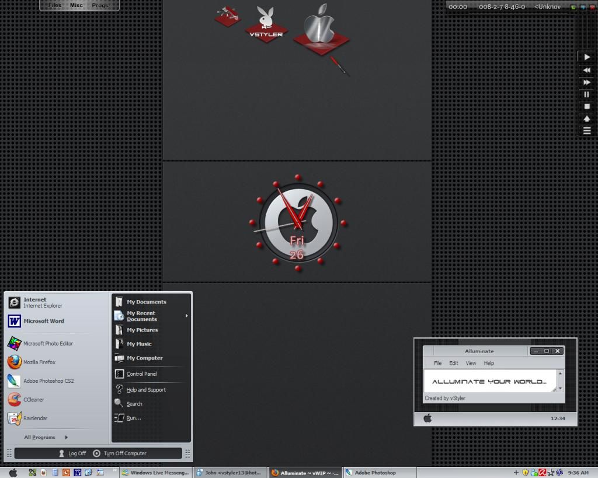598x478 pixels.
Task: Expand the quick launch overflow chevron
Action: 114,470
